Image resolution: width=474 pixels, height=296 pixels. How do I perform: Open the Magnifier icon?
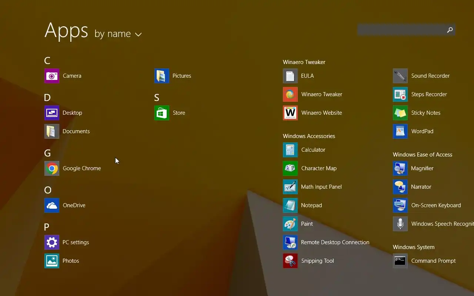coord(400,168)
